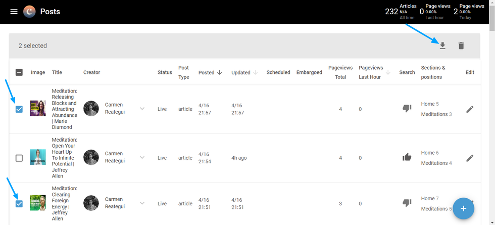
Task: Uncheck the Releasing Blocks post checkbox
Action: pos(19,109)
